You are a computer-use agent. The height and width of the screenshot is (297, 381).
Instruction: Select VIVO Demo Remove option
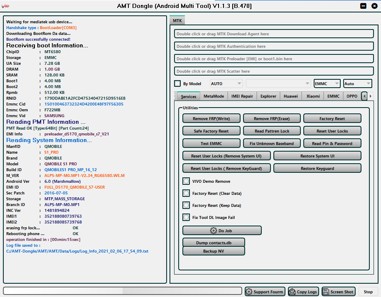[x=186, y=181]
